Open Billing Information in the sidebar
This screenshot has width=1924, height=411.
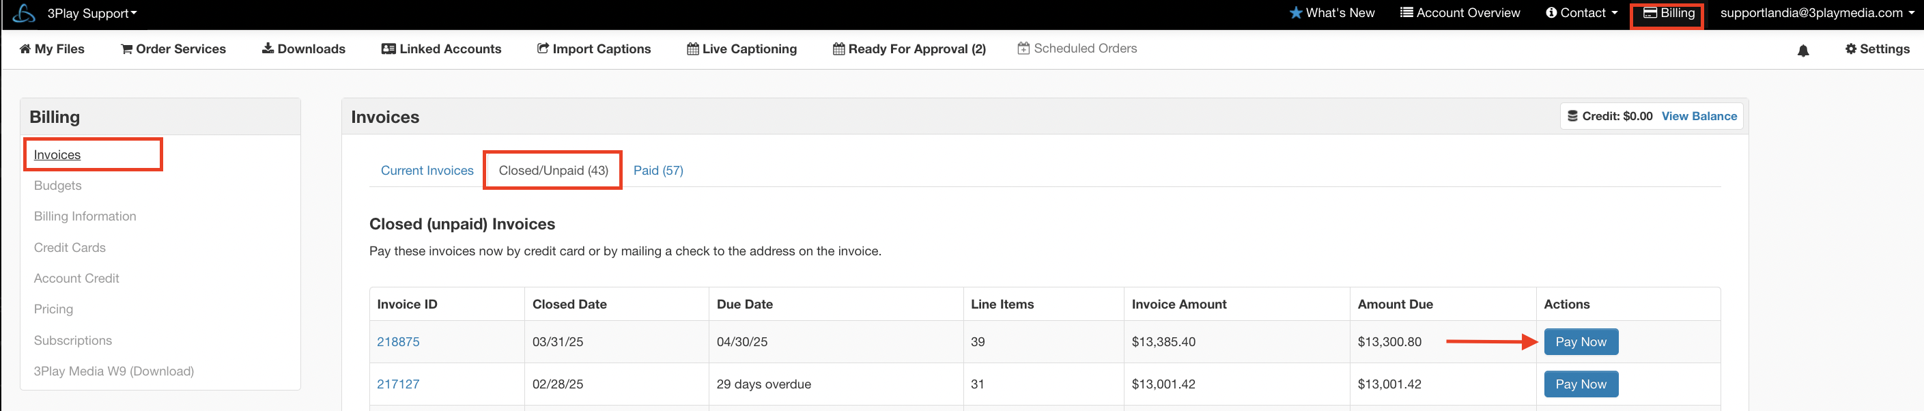85,216
